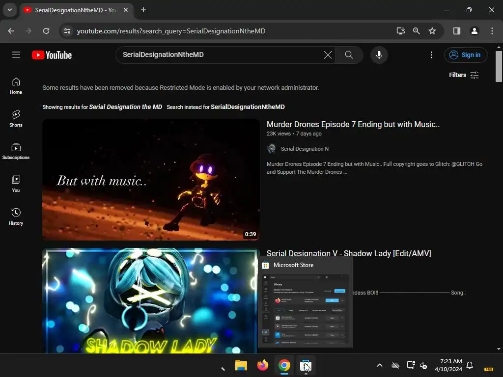Start voice search with microphone
This screenshot has width=503, height=377.
coord(379,55)
